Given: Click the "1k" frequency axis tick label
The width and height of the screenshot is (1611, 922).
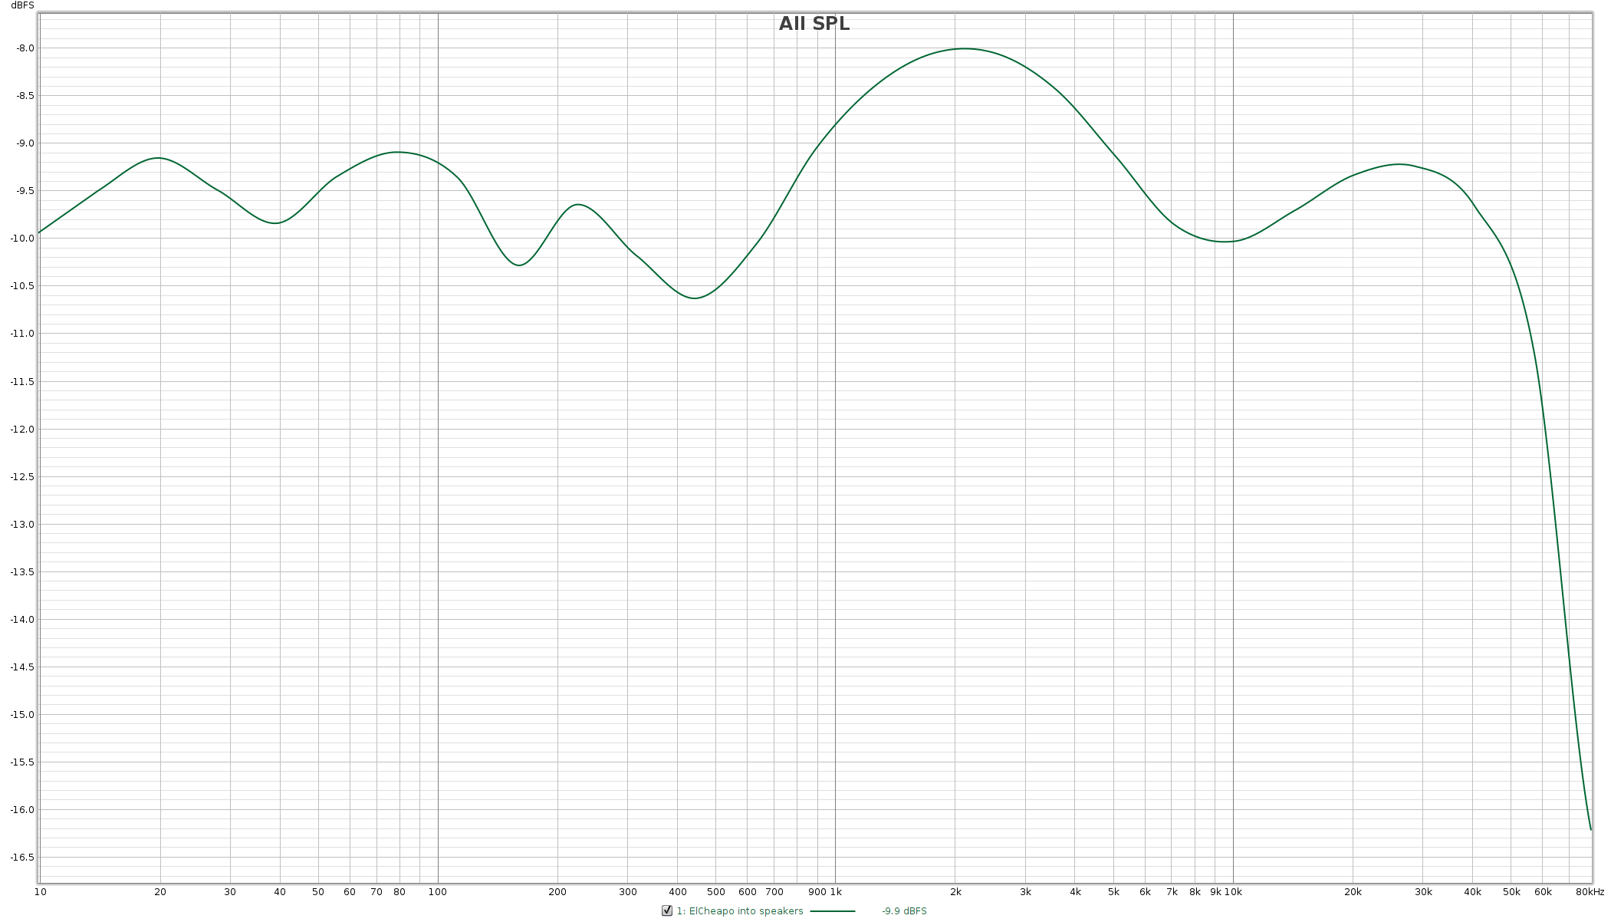Looking at the screenshot, I should 835,892.
